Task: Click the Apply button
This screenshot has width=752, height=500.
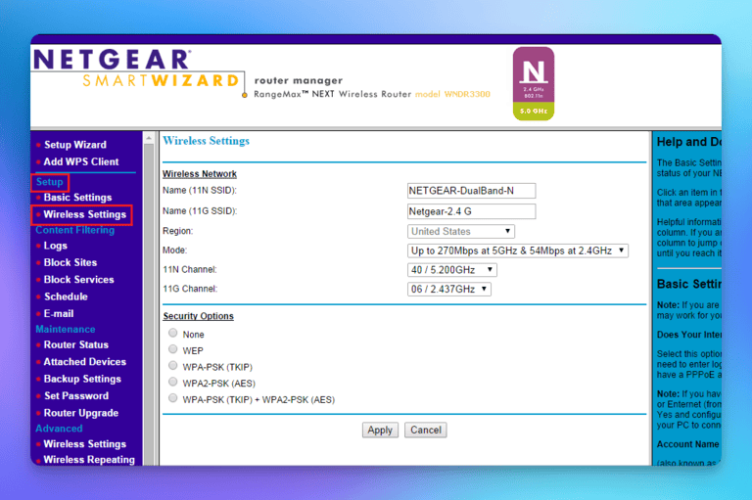Action: click(x=380, y=430)
